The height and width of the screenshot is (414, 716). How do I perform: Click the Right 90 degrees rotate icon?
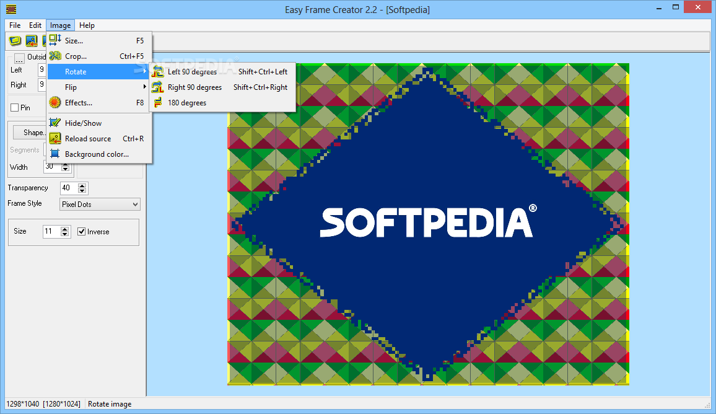tap(158, 87)
